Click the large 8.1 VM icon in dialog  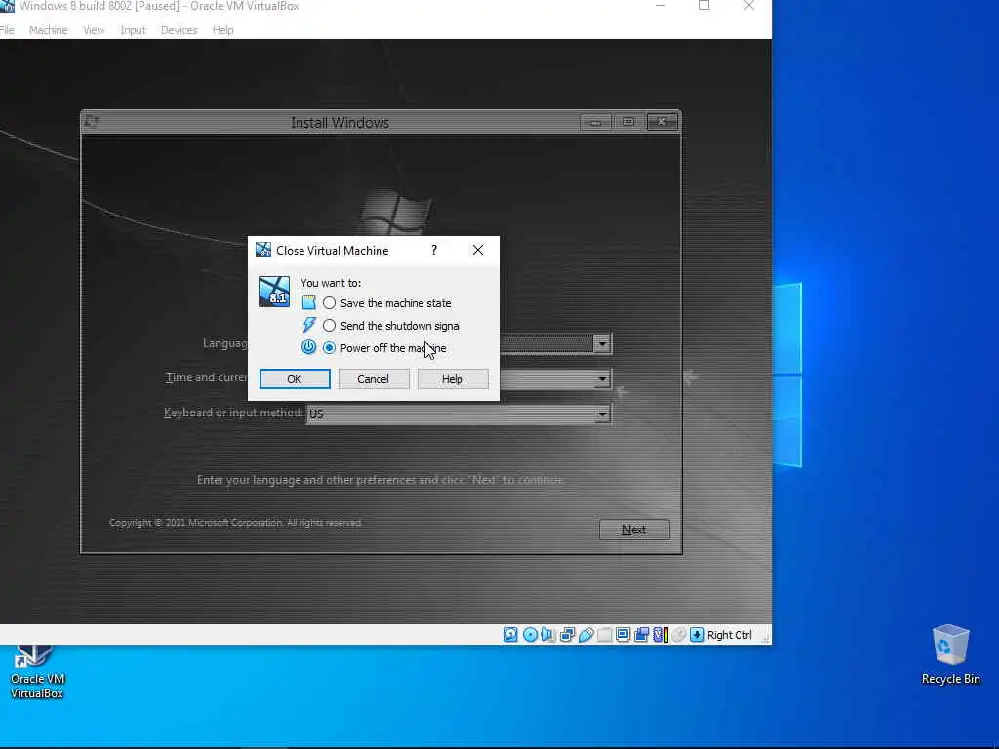274,292
